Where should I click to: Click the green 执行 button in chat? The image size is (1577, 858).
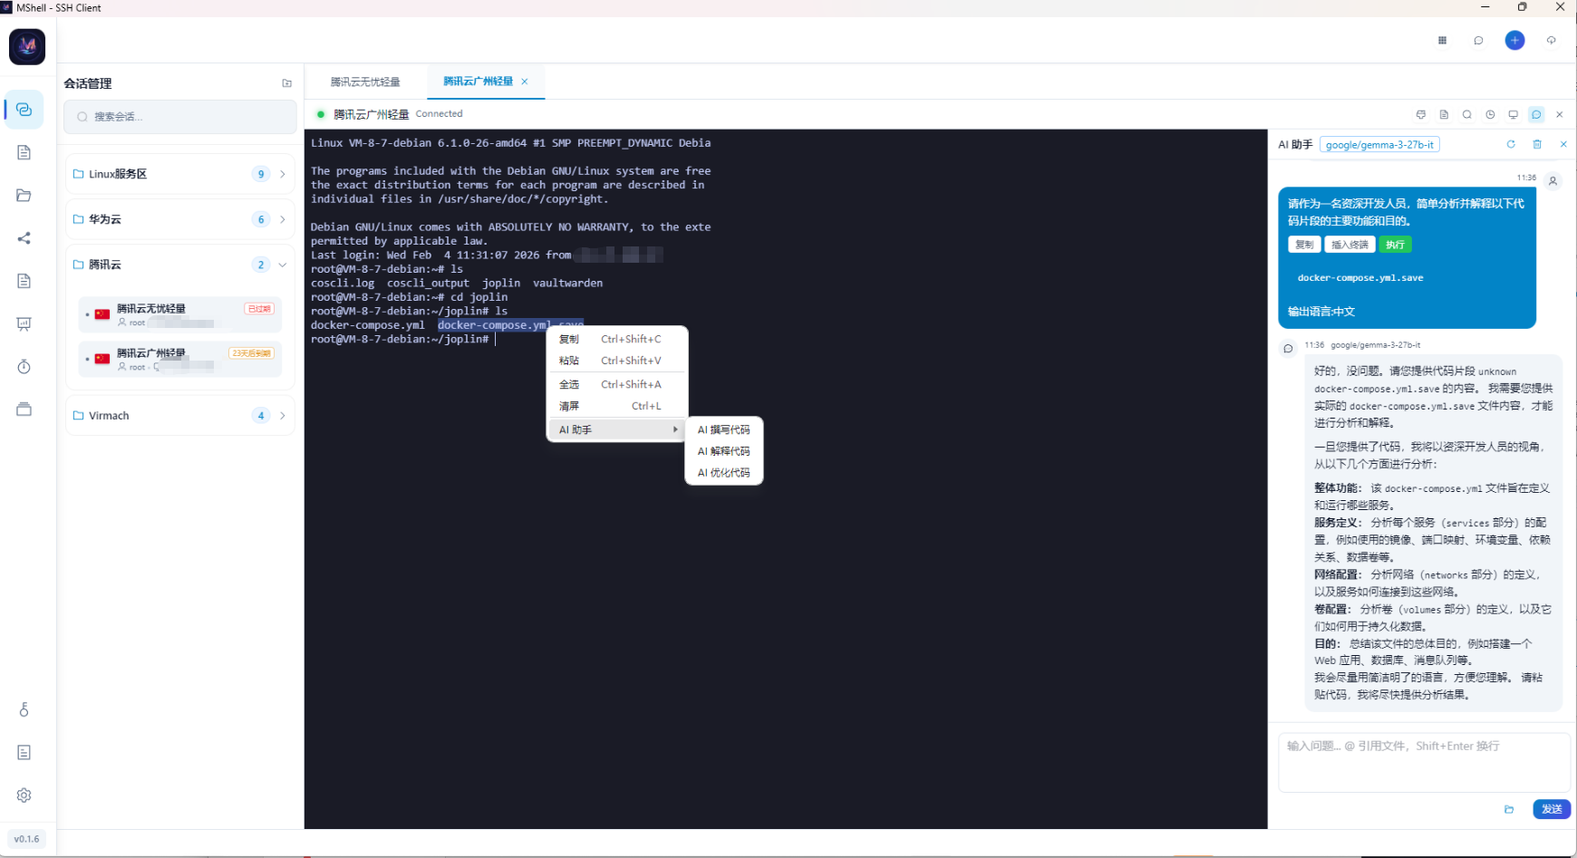(x=1395, y=245)
